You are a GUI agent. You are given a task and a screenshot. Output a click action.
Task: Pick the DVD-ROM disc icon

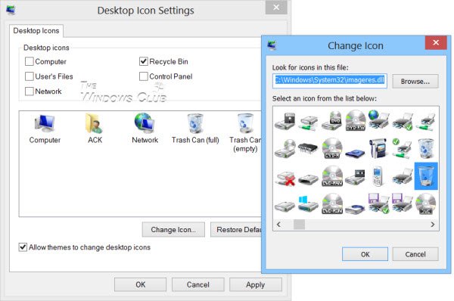332,203
